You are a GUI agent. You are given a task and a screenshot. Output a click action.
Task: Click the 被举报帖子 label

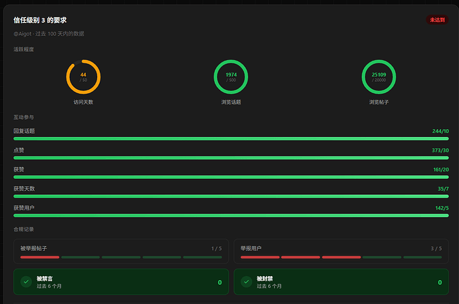click(34, 248)
